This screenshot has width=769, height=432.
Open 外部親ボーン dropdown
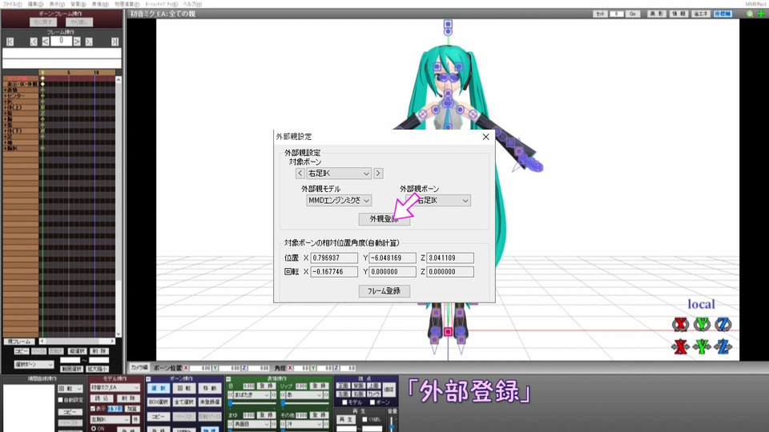[438, 200]
